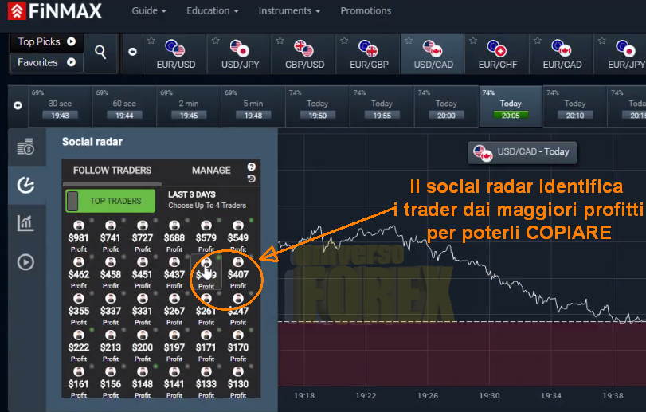
Task: Choose 30 sec expiry 19:43
Action: (60, 106)
